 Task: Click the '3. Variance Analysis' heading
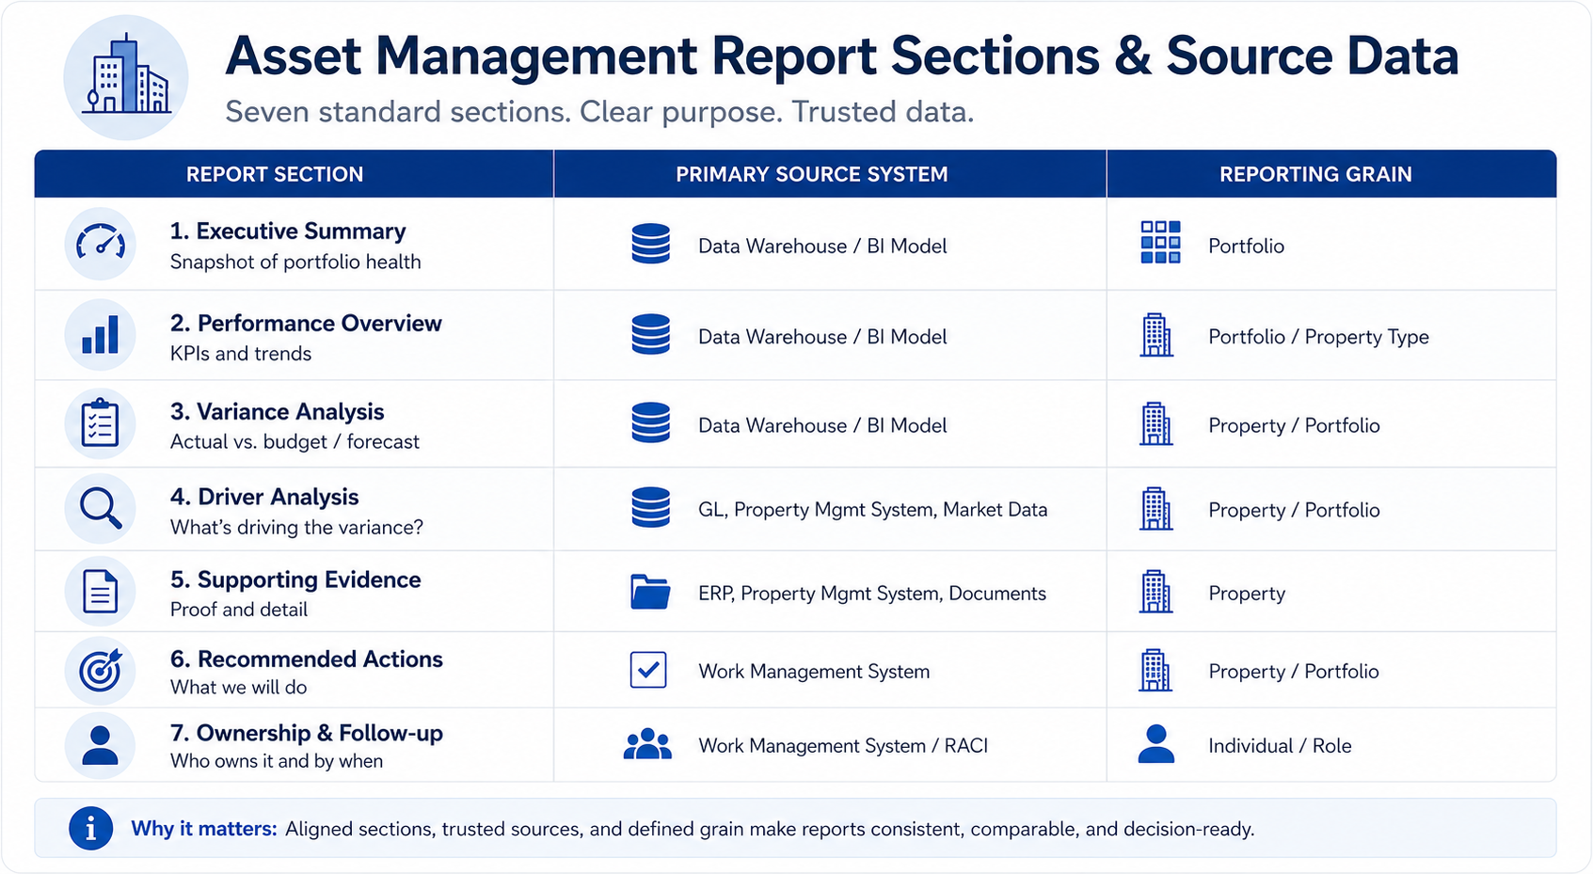pyautogui.click(x=277, y=411)
